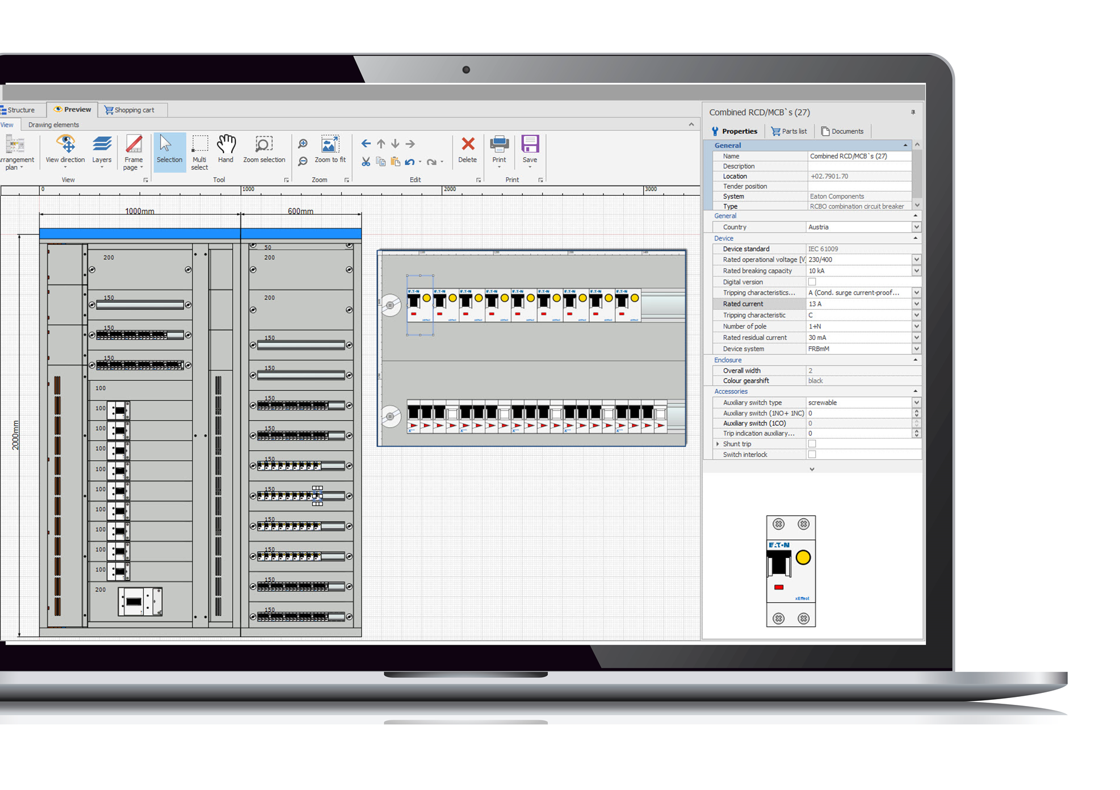Open the Rated current dropdown
This screenshot has width=1120, height=790.
(916, 304)
